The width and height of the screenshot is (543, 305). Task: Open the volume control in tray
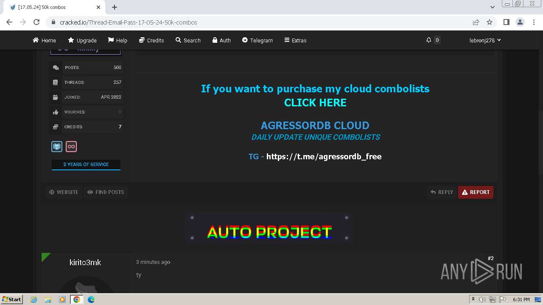tap(482, 299)
